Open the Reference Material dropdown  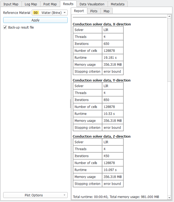pyautogui.click(x=50, y=13)
